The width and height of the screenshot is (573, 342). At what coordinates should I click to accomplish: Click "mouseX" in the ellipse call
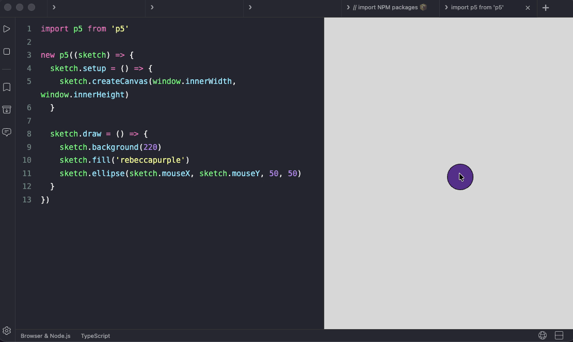(x=176, y=173)
